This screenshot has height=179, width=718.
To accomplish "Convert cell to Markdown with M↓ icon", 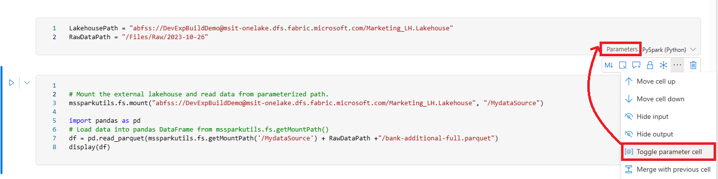I will (608, 65).
